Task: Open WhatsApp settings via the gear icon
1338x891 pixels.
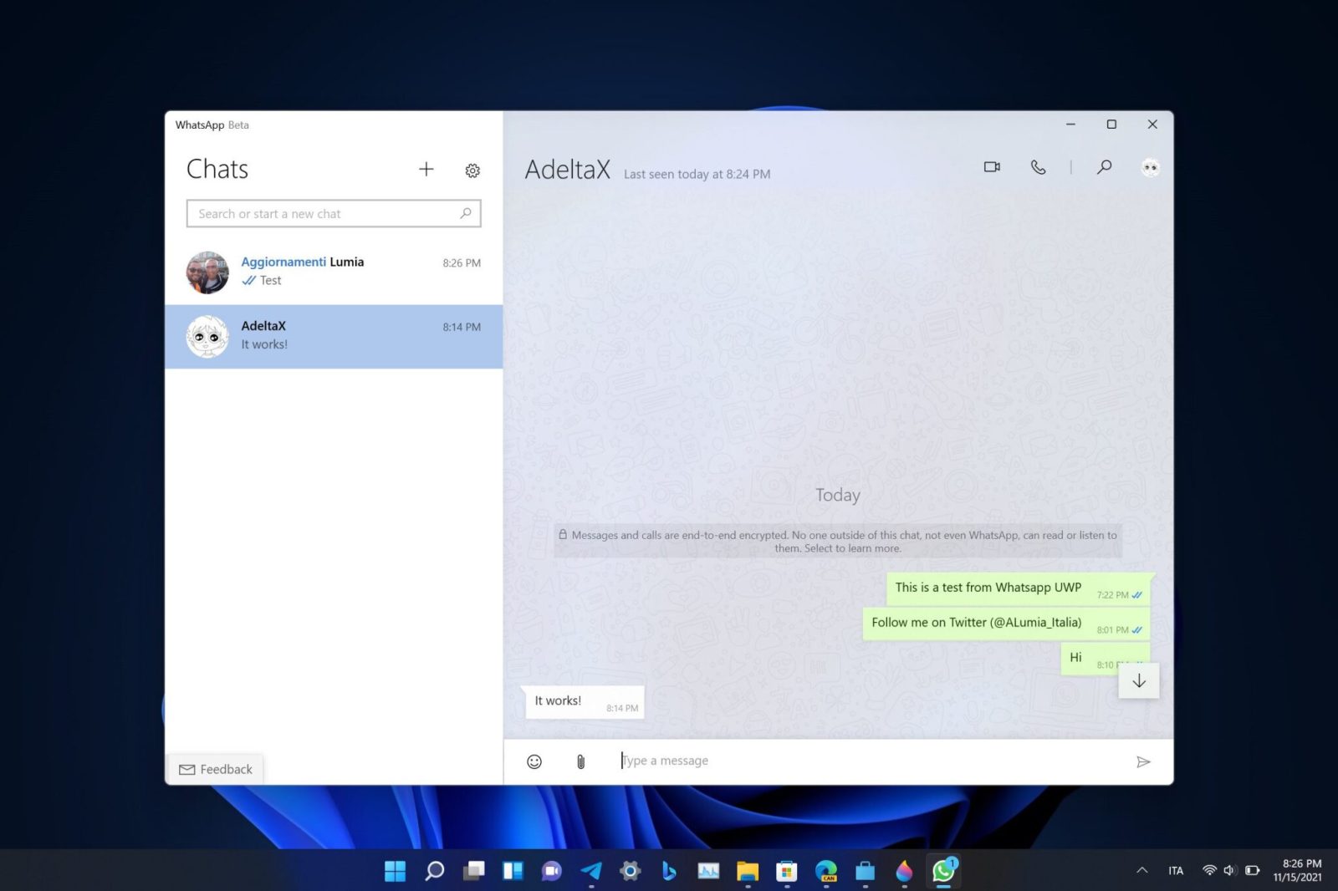Action: tap(472, 171)
